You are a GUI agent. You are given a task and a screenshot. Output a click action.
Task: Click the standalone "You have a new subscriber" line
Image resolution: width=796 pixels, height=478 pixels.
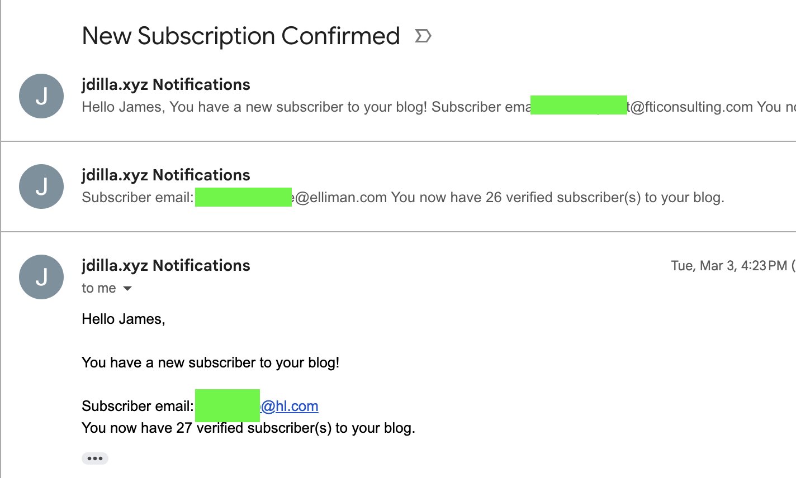(210, 363)
